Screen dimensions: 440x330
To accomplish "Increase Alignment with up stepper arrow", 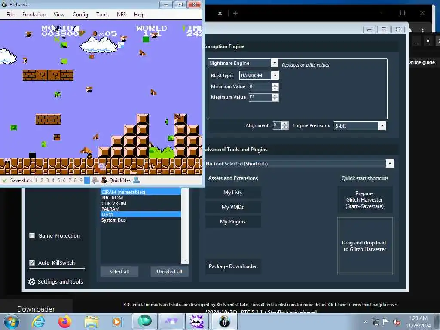I will (285, 123).
